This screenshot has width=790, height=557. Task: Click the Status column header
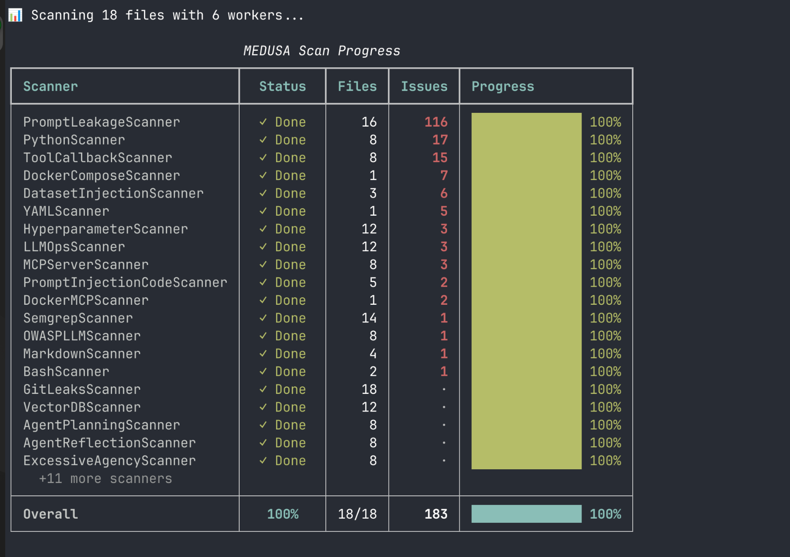tap(282, 86)
